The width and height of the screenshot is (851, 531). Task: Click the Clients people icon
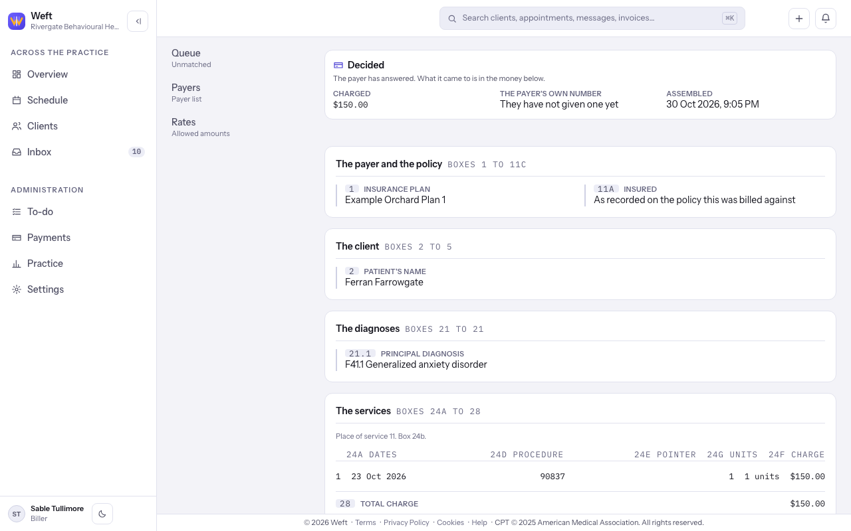[x=17, y=126]
